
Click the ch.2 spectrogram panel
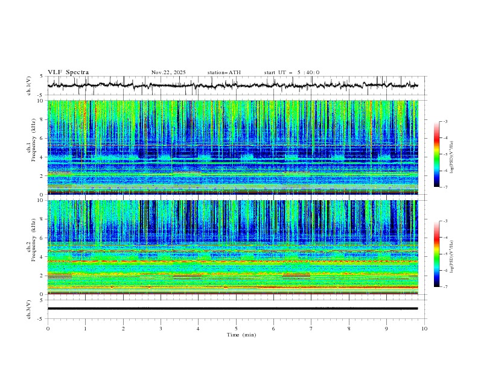click(233, 247)
